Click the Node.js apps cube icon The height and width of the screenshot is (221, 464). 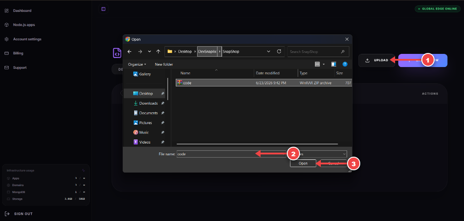[x=6, y=25]
